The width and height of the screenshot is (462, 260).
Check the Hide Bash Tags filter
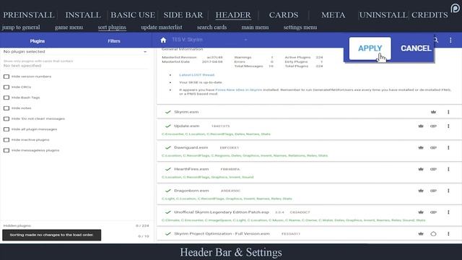coord(6,97)
